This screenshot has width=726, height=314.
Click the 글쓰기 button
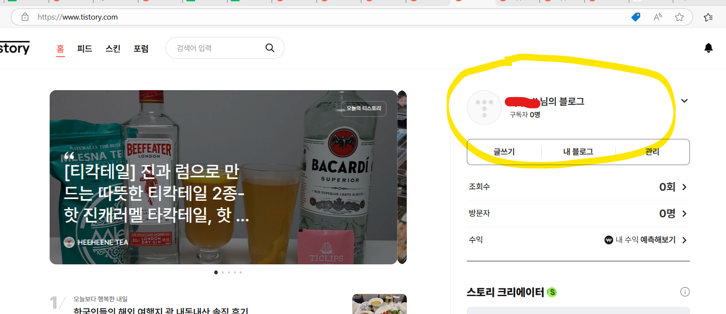[x=504, y=152]
